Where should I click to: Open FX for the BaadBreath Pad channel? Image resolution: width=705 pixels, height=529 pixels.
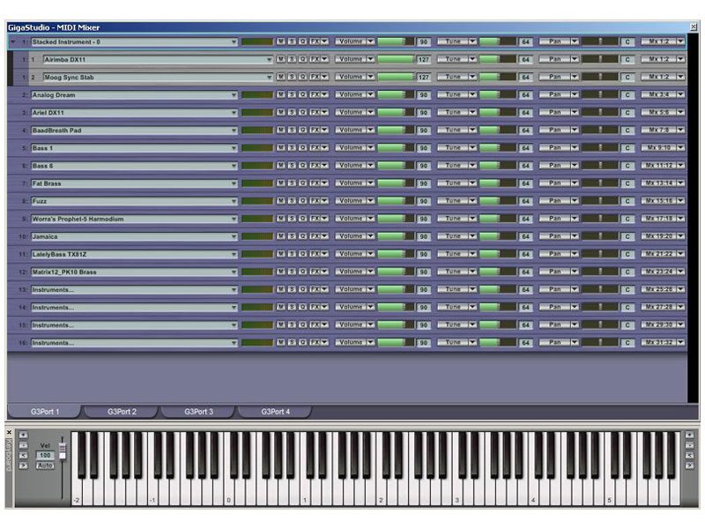[x=315, y=130]
